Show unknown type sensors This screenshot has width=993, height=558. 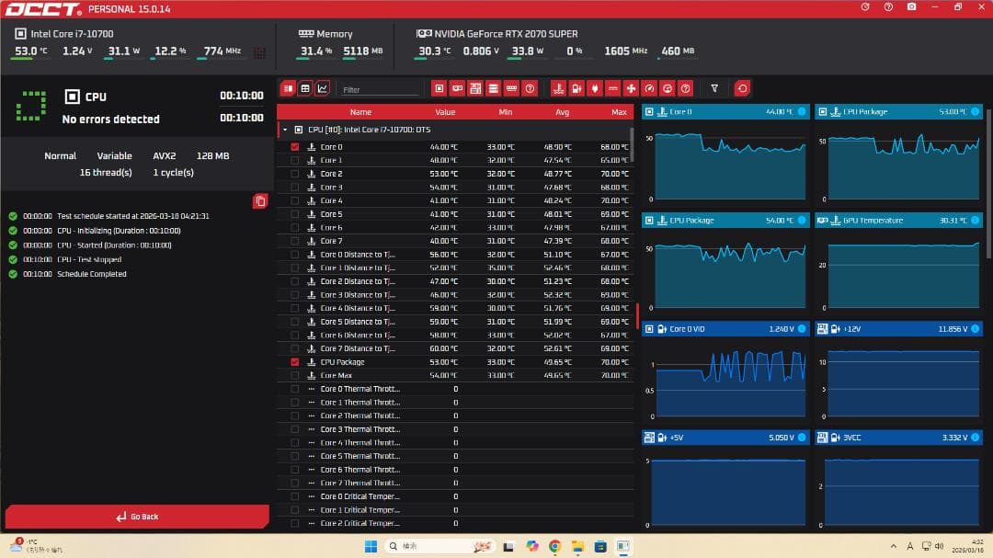point(685,88)
